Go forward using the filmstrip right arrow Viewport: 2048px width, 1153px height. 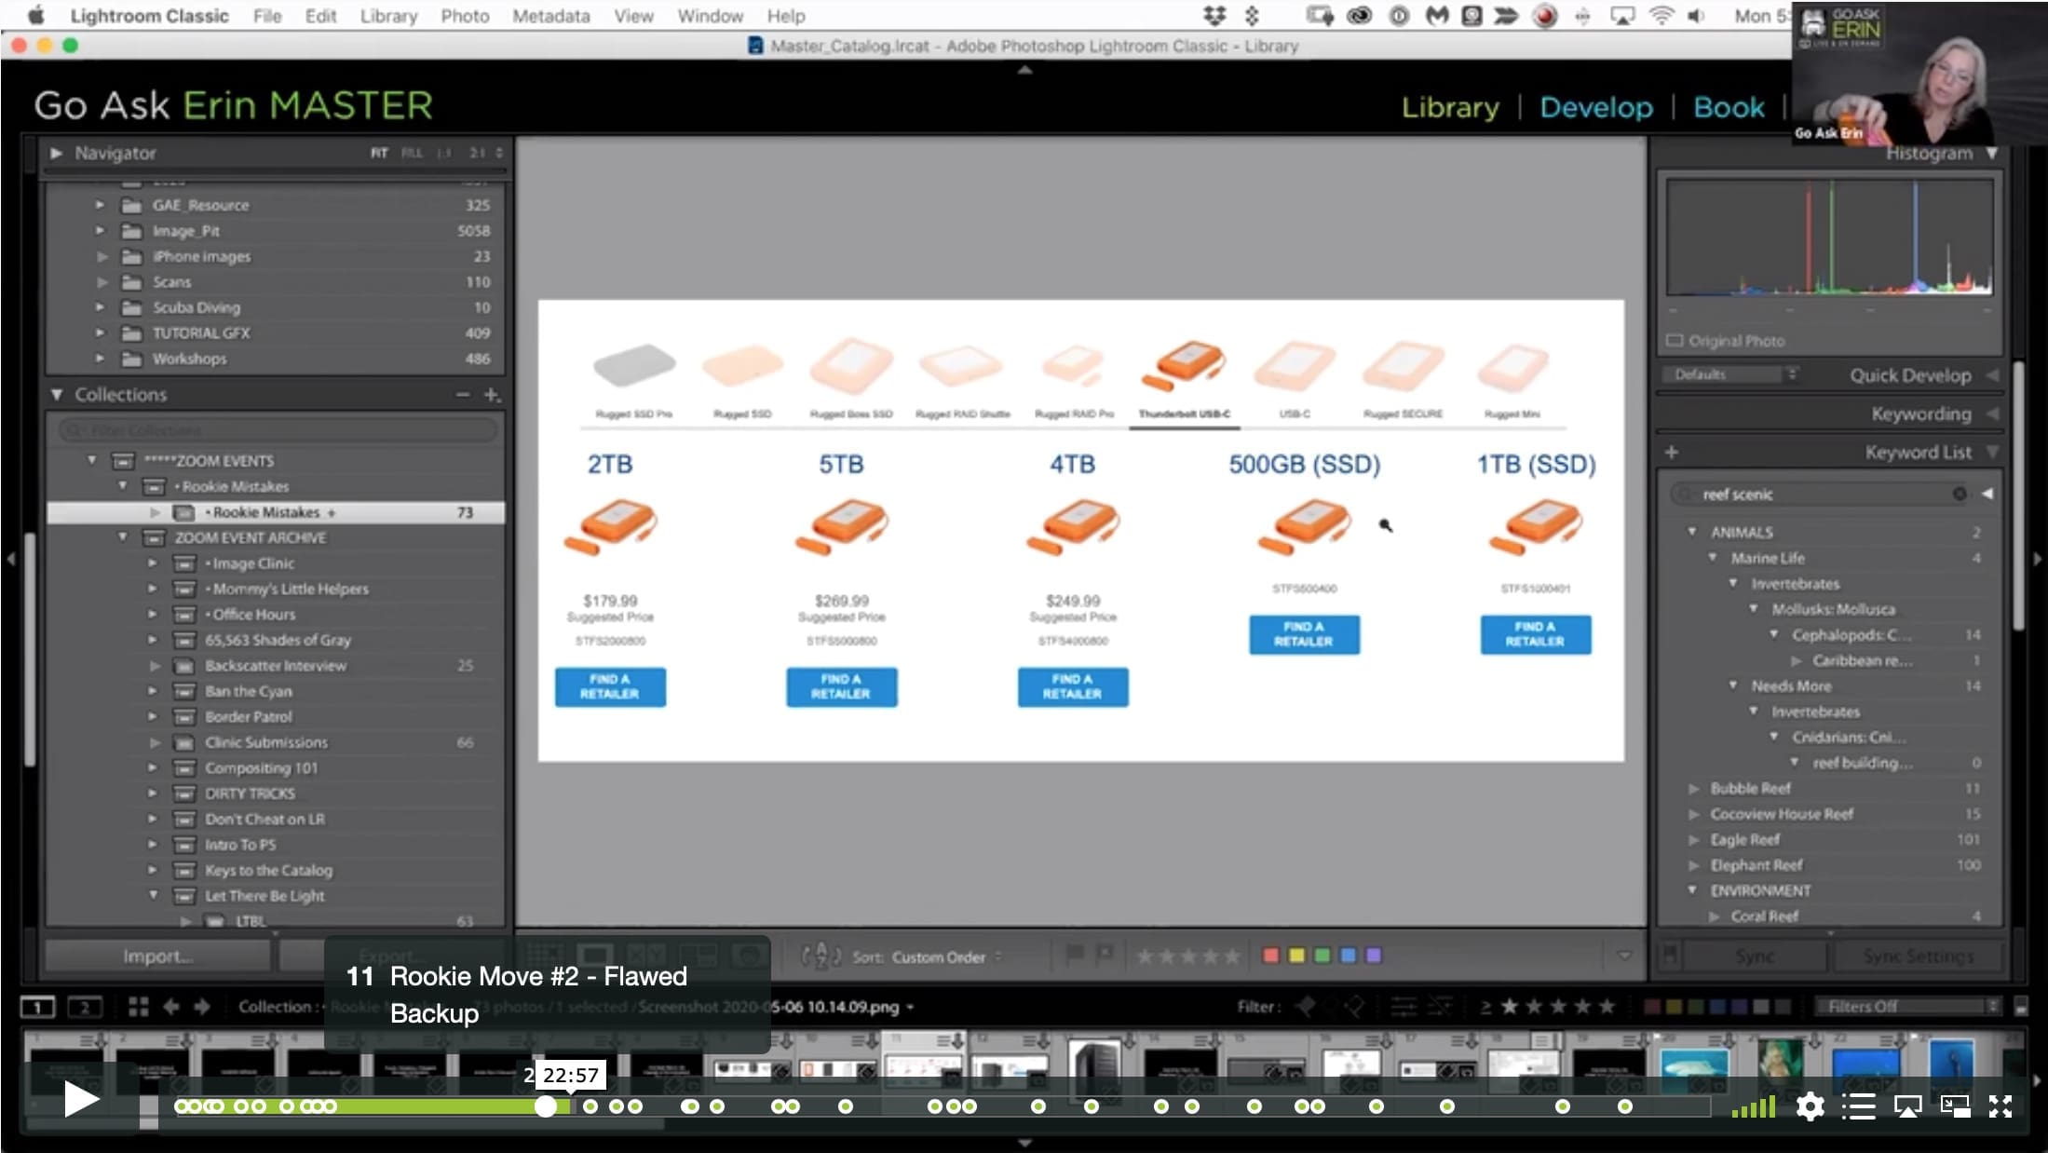[x=201, y=1006]
